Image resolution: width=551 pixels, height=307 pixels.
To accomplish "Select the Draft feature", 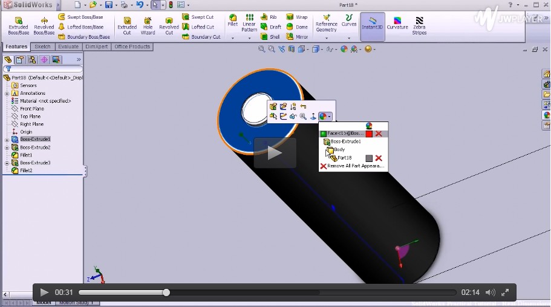I will pyautogui.click(x=270, y=27).
